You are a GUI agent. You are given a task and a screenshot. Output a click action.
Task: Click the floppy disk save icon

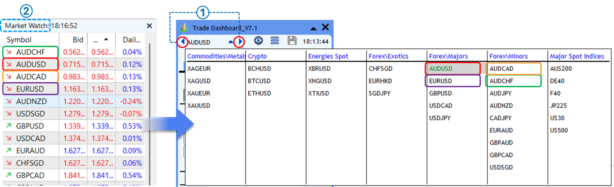point(292,40)
